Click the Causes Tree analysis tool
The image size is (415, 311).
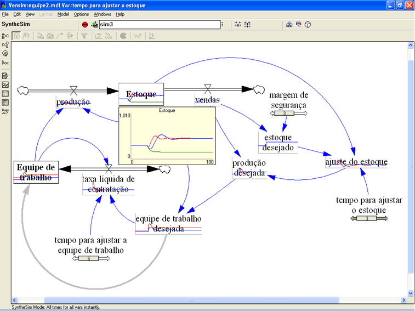pos(5,36)
